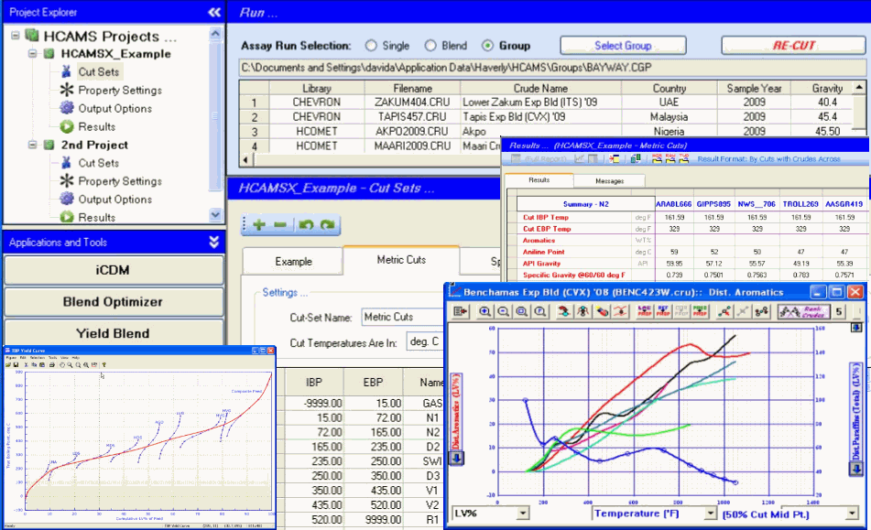This screenshot has width=871, height=530.
Task: Click the Project Explorer scrollbar down arrow
Action: click(215, 215)
